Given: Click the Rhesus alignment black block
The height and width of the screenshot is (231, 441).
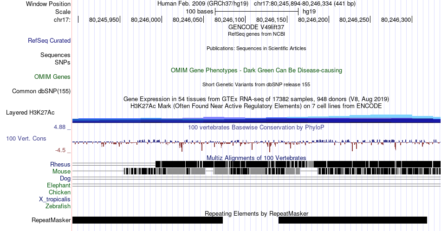Looking at the screenshot, I should 298,164.
